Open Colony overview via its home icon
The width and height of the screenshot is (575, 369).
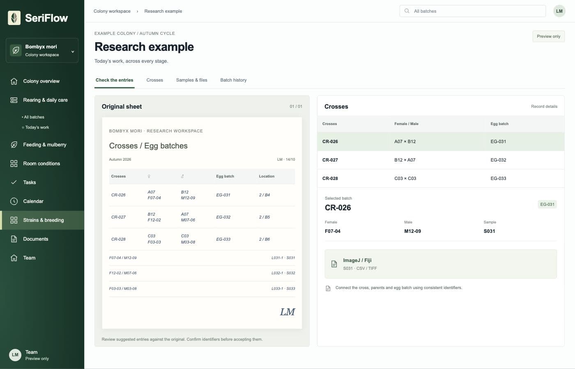14,81
